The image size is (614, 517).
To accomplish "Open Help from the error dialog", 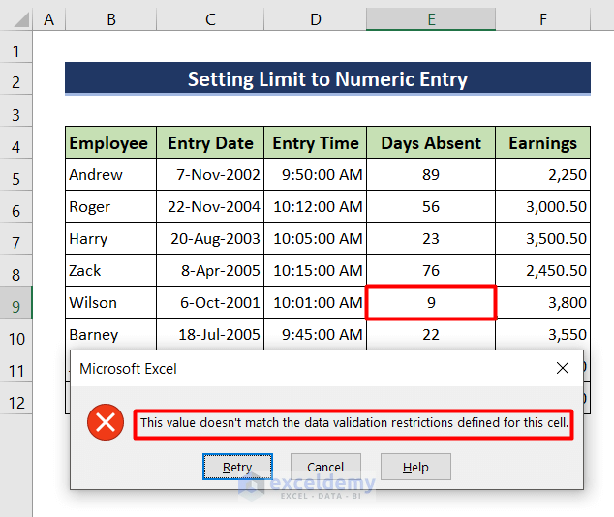I will (414, 467).
